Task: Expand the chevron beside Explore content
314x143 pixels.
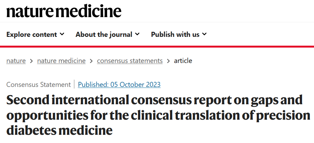Action: click(62, 34)
